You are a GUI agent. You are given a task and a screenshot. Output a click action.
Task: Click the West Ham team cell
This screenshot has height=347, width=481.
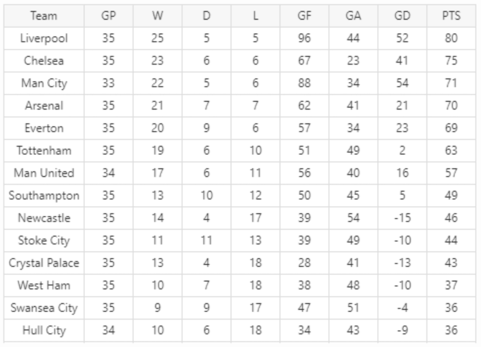(44, 286)
